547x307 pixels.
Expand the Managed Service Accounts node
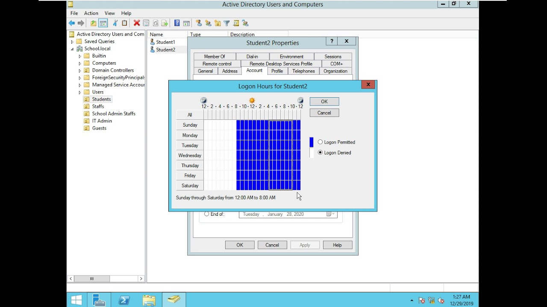click(80, 85)
